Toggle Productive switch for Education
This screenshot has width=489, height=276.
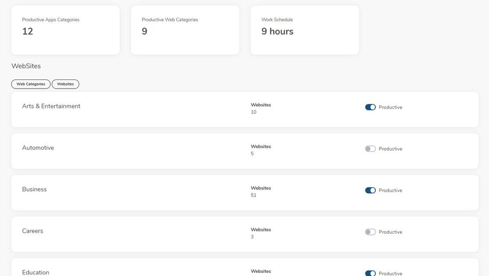point(370,273)
